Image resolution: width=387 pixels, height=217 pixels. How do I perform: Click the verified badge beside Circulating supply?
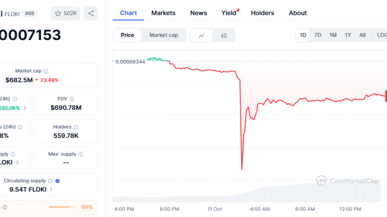click(x=58, y=181)
